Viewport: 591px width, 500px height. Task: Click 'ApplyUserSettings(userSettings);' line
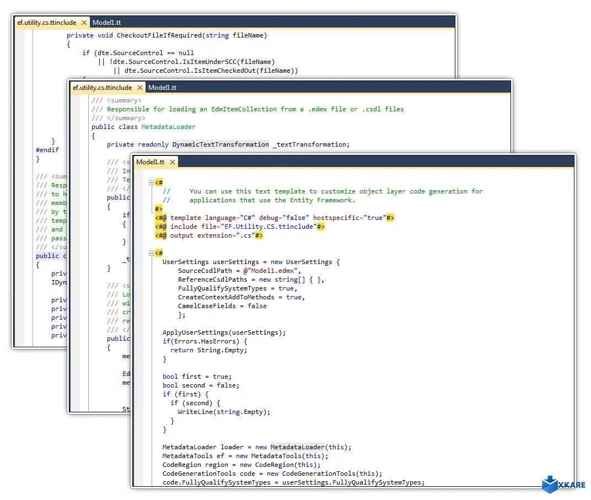click(x=224, y=332)
